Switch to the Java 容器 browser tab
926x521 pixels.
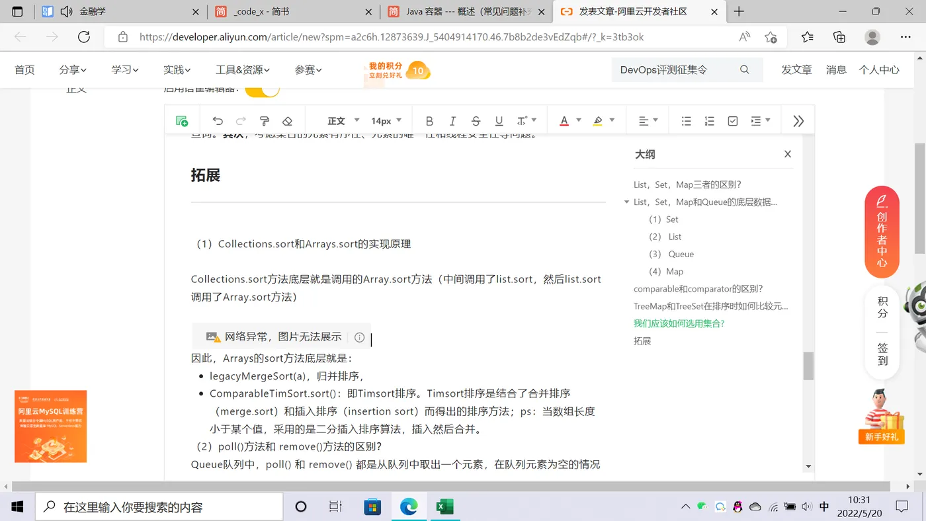(x=466, y=12)
